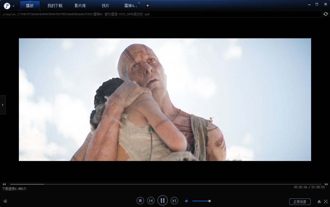Toggle fullscreen mode
Screen dimensions: 330x207
[325, 202]
